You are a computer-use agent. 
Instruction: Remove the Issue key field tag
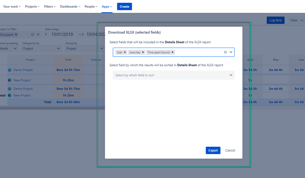click(x=143, y=52)
